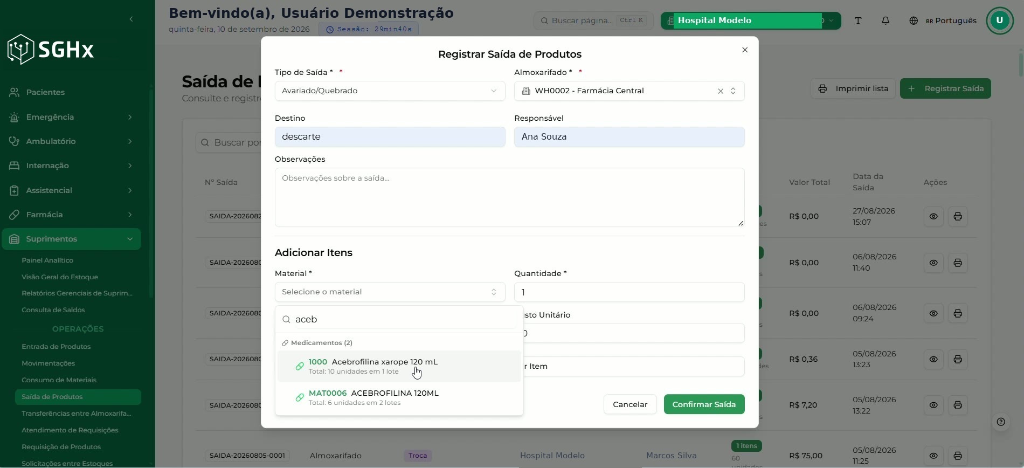Open Entrada de Produtos page
Image resolution: width=1024 pixels, height=468 pixels.
coord(56,347)
